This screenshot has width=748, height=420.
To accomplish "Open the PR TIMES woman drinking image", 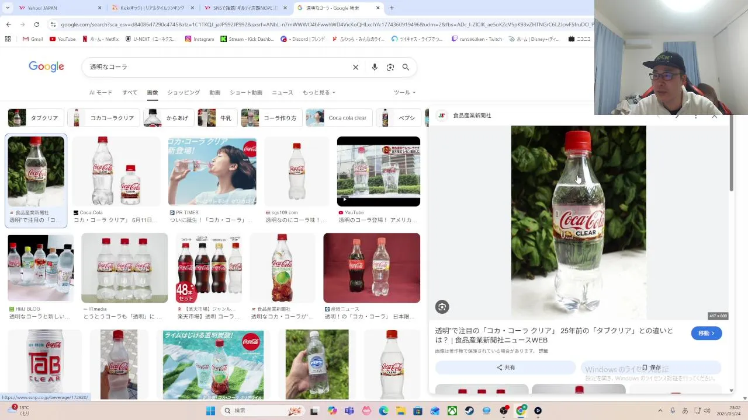I will (212, 171).
